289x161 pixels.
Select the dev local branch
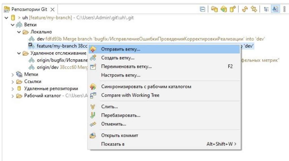(40, 39)
